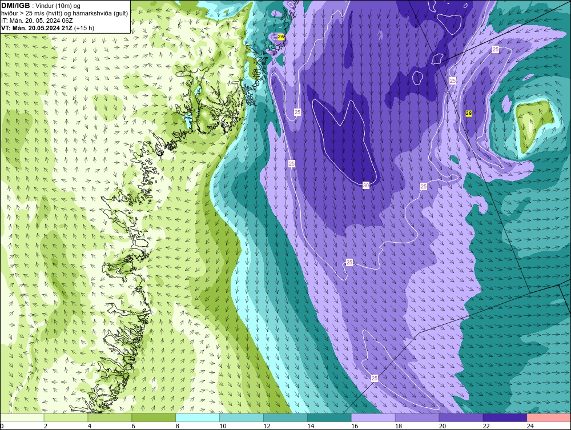
Task: Click the pink above-24 legend swatch
Action: [548, 417]
